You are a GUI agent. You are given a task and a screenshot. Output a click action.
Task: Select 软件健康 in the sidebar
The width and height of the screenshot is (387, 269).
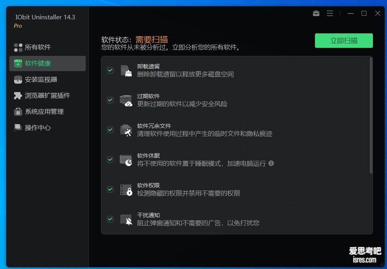[x=47, y=64]
